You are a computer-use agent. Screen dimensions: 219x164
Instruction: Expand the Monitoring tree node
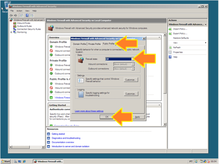11,32
